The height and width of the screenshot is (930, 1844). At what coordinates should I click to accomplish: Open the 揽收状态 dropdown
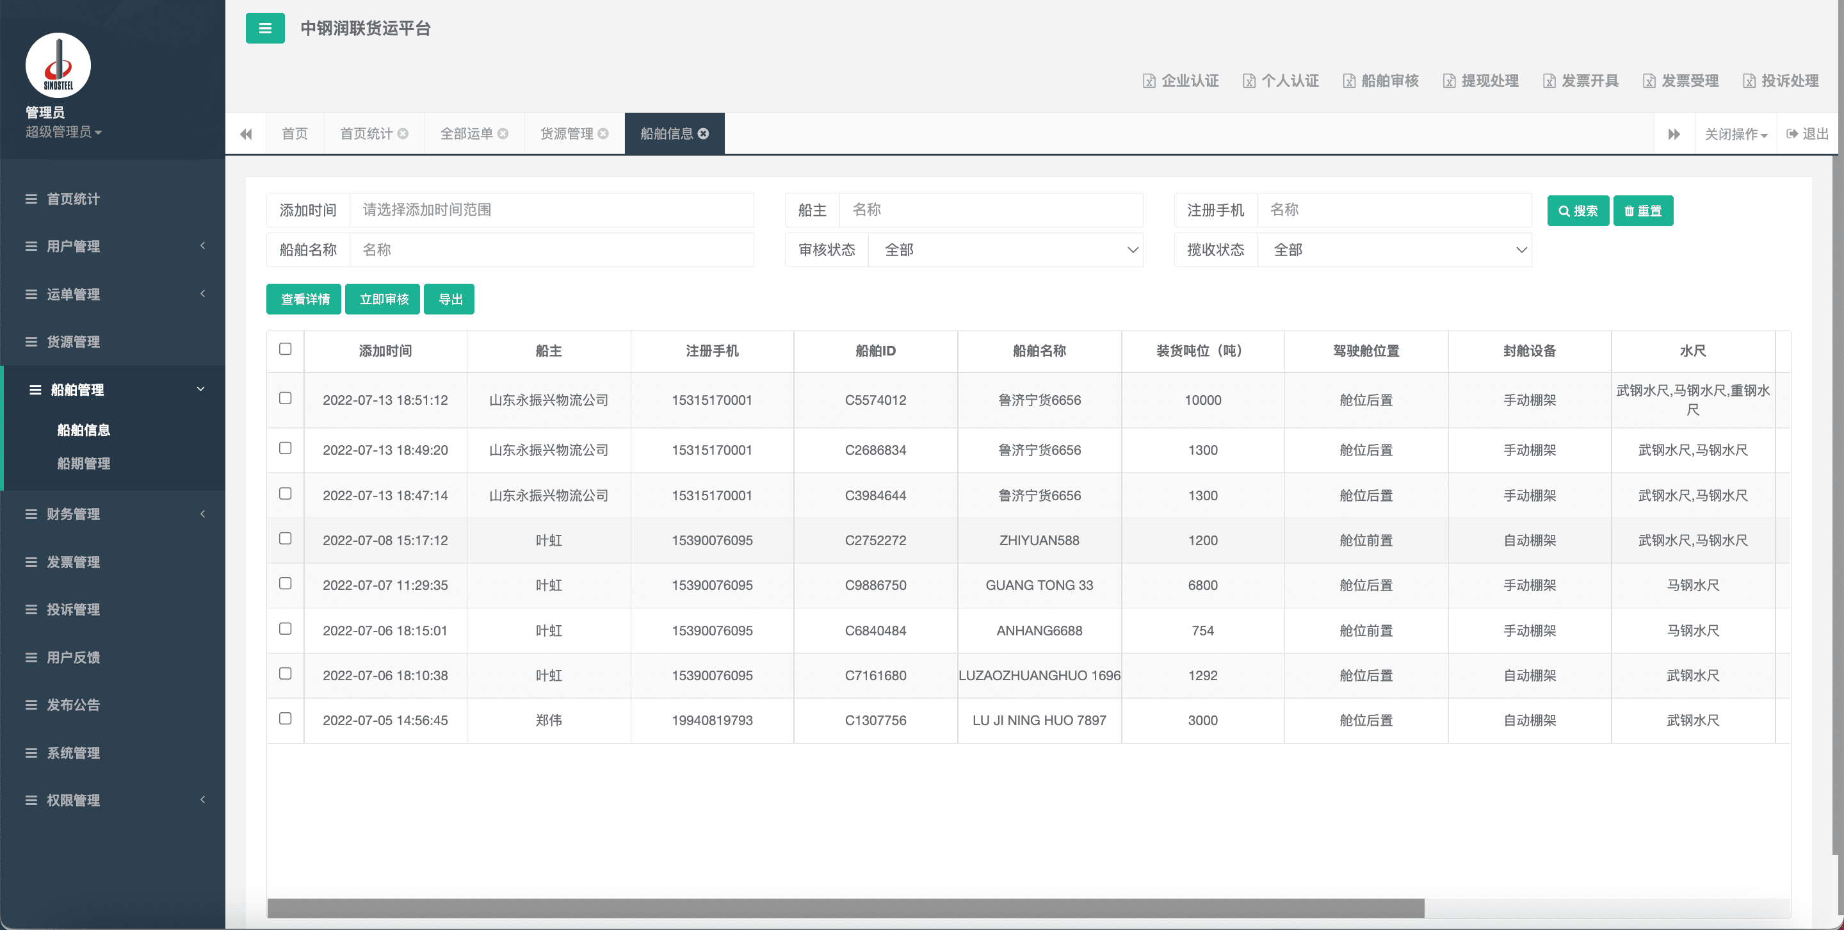[x=1393, y=250]
